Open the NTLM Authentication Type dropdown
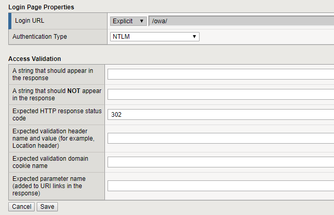The image size is (334, 215). point(155,37)
